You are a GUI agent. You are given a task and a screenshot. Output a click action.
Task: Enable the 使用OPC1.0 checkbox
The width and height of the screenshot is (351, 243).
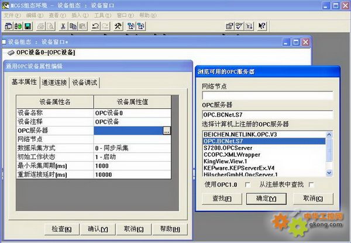(247, 185)
